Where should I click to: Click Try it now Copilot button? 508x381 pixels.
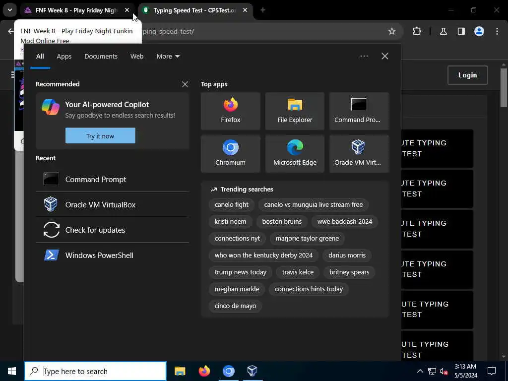pyautogui.click(x=100, y=136)
